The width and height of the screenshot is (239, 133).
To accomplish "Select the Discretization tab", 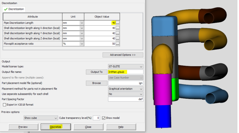I will click(x=14, y=9).
